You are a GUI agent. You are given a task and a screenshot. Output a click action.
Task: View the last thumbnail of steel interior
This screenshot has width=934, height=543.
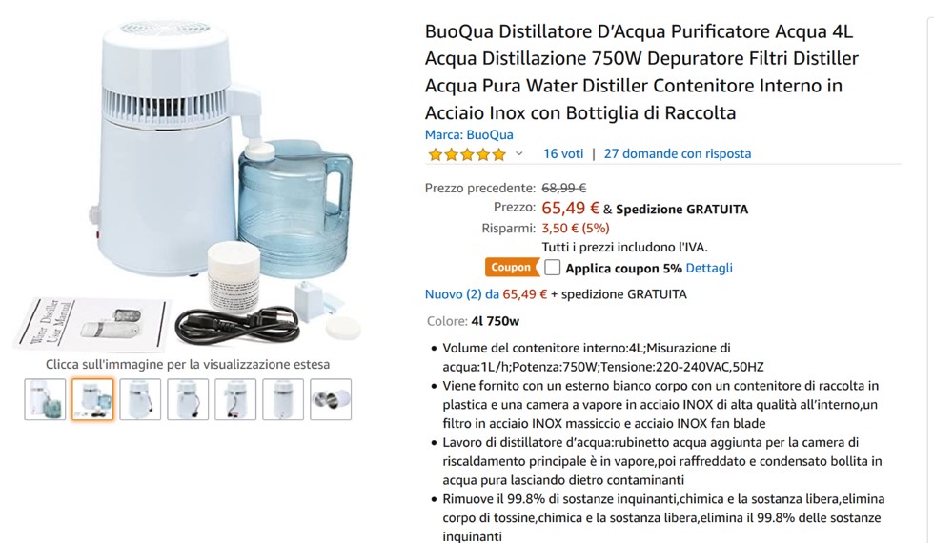(331, 399)
